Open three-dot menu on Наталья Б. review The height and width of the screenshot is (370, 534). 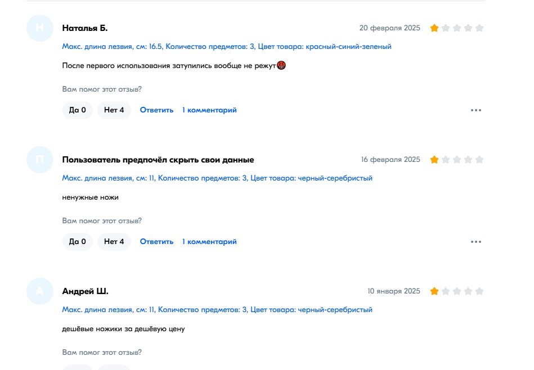click(476, 110)
